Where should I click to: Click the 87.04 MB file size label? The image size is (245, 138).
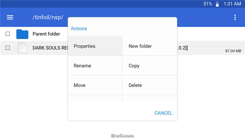click(x=233, y=51)
